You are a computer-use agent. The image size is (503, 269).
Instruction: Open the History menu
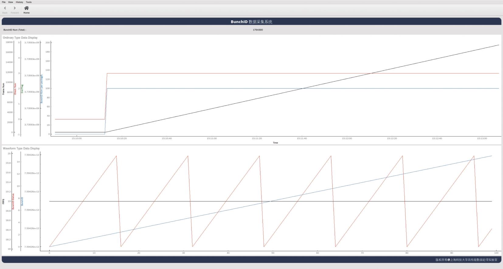(x=19, y=2)
